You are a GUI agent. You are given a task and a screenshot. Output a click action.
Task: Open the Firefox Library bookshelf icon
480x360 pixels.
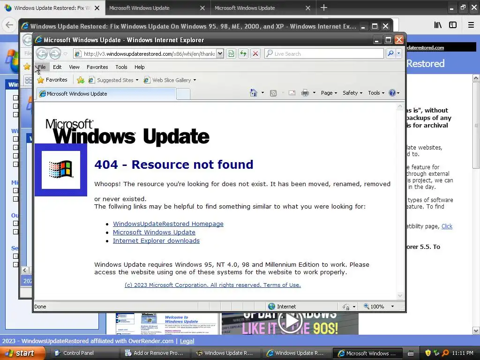pos(438,25)
